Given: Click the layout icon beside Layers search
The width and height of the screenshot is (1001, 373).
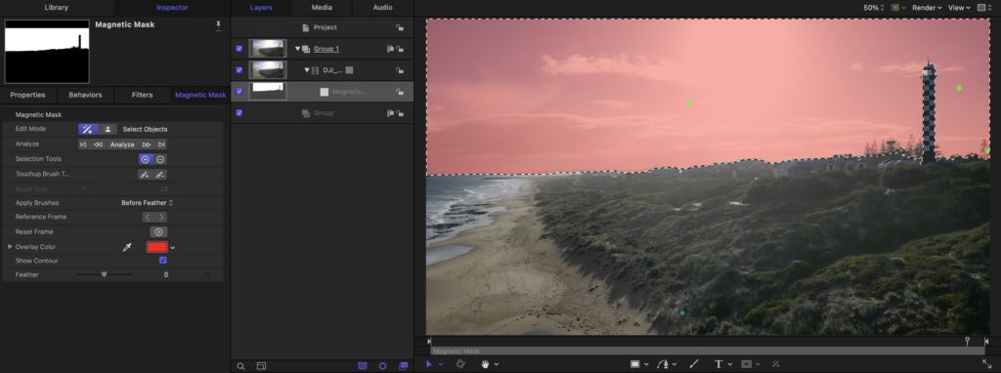Looking at the screenshot, I should (x=261, y=366).
